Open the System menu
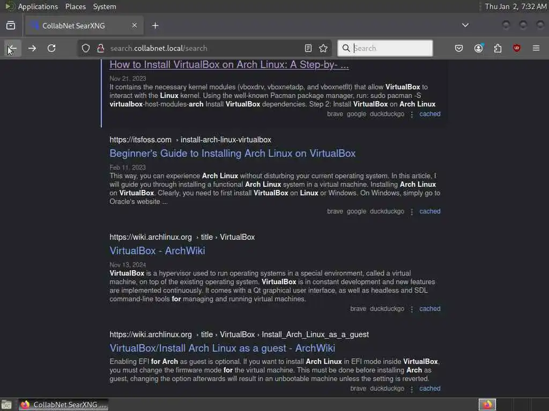This screenshot has height=411, width=549. point(105,6)
